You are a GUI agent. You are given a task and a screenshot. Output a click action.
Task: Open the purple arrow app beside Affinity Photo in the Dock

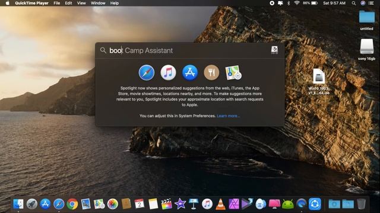[x=247, y=204]
